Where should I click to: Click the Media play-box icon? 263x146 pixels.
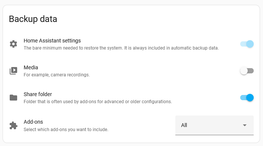pyautogui.click(x=13, y=71)
